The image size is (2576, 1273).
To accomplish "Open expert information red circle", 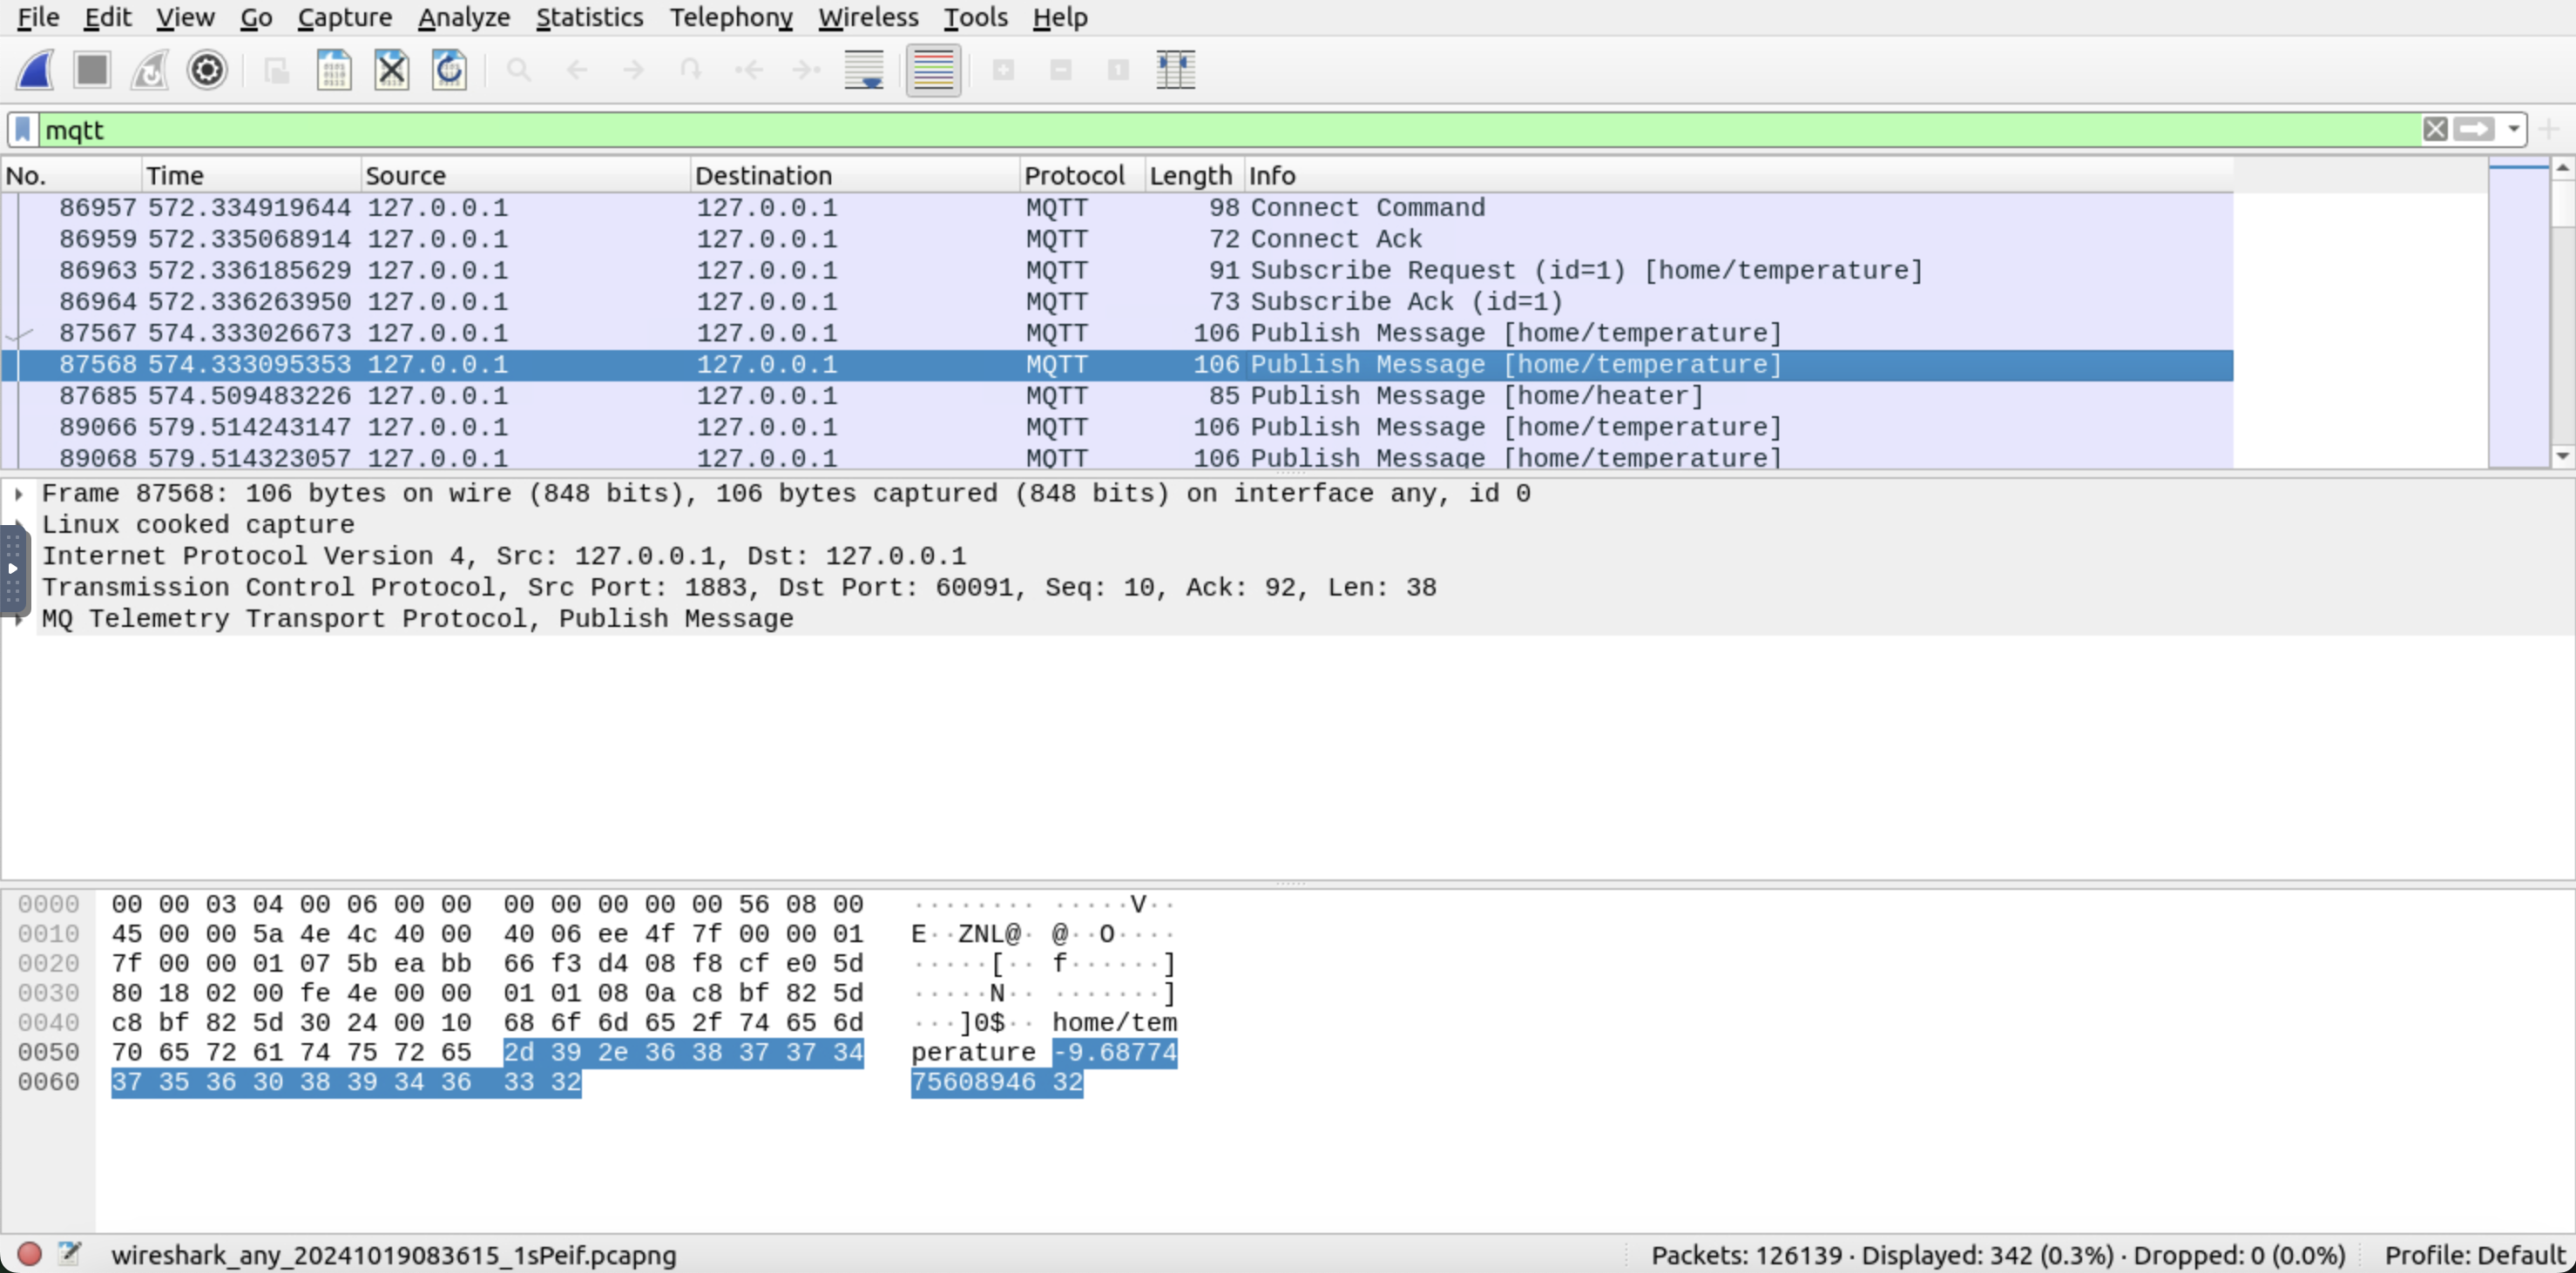I will pos(29,1254).
